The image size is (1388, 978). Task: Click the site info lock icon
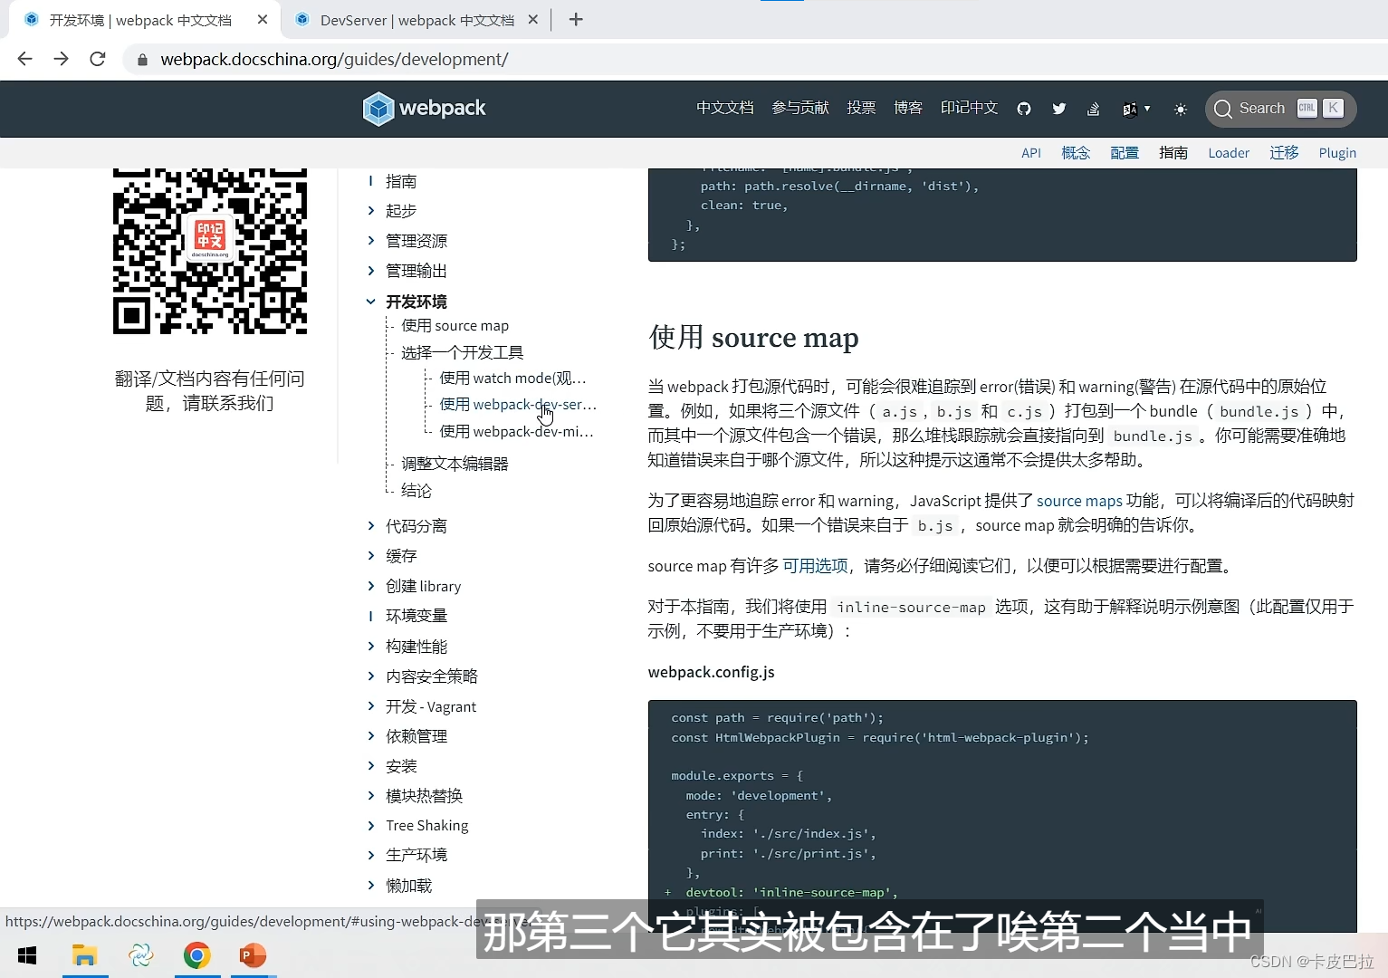pyautogui.click(x=142, y=60)
